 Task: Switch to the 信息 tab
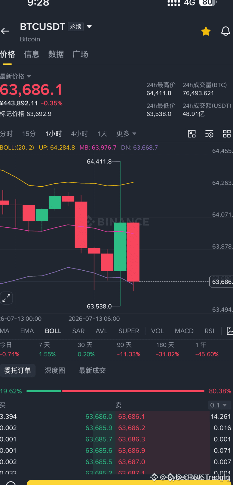coord(32,54)
